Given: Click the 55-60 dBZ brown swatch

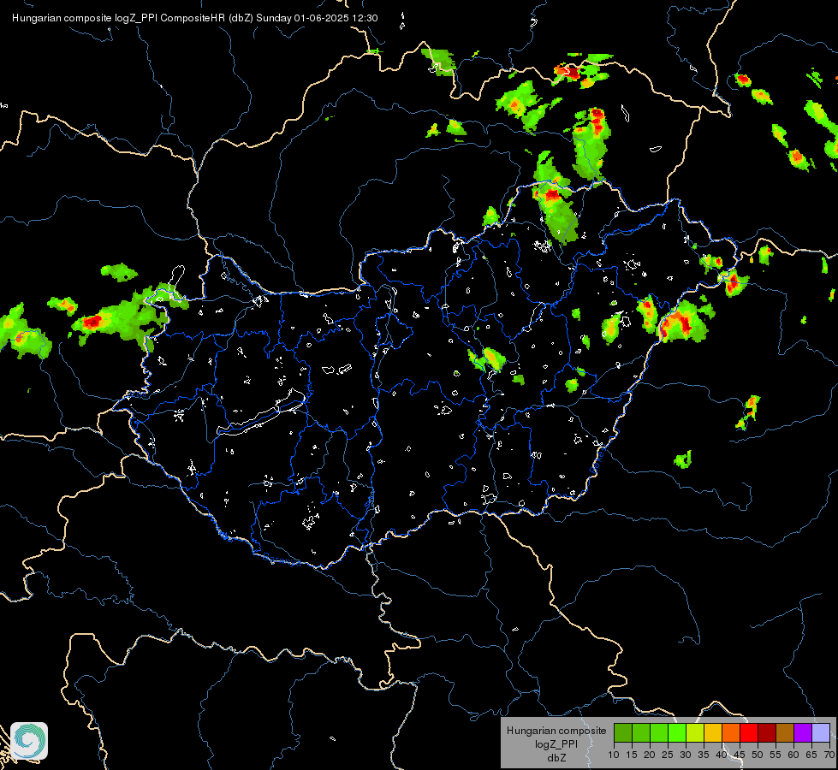Looking at the screenshot, I should (x=785, y=732).
